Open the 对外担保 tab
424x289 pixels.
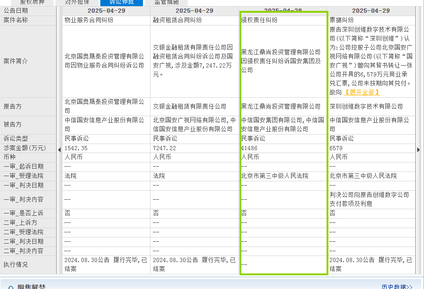coord(77,2)
